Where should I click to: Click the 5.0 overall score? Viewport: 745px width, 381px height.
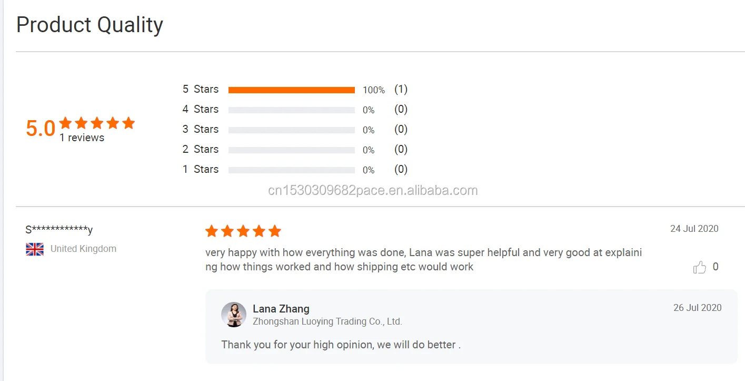click(41, 129)
